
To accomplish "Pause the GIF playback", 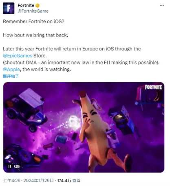I will tap(9, 166).
